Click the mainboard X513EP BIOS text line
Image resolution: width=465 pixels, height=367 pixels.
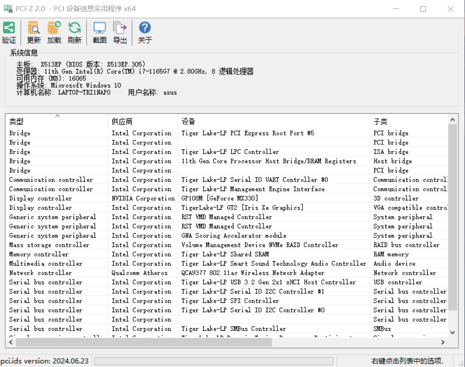pyautogui.click(x=81, y=64)
